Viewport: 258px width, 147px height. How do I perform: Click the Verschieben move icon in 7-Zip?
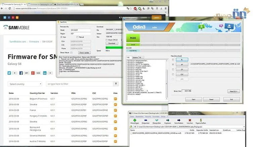[x=179, y=120]
